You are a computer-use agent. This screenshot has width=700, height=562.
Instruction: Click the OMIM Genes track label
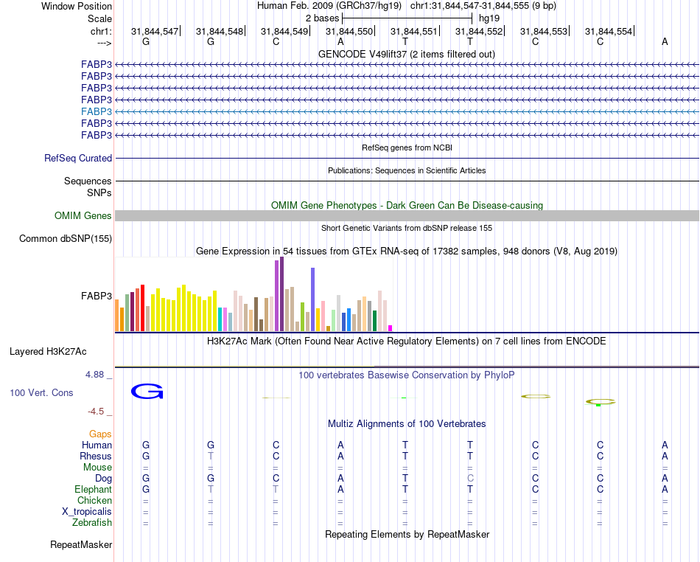tap(83, 216)
